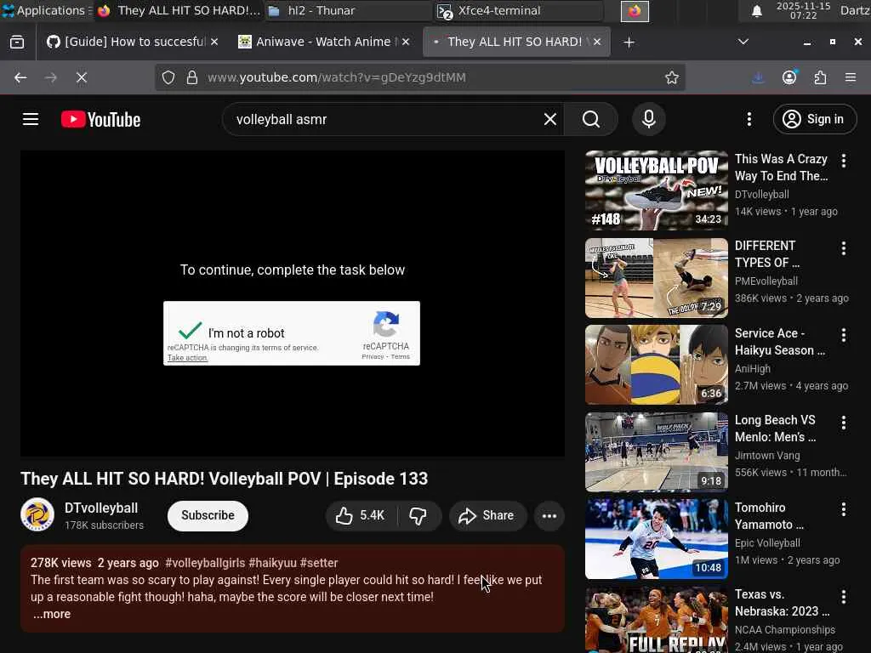Open DTvolleyball channel name link
This screenshot has width=871, height=653.
click(x=101, y=508)
